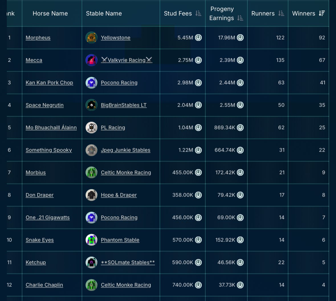This screenshot has height=301, width=336.
Task: Click SOLmate Stables silk avatar
Action: click(91, 262)
